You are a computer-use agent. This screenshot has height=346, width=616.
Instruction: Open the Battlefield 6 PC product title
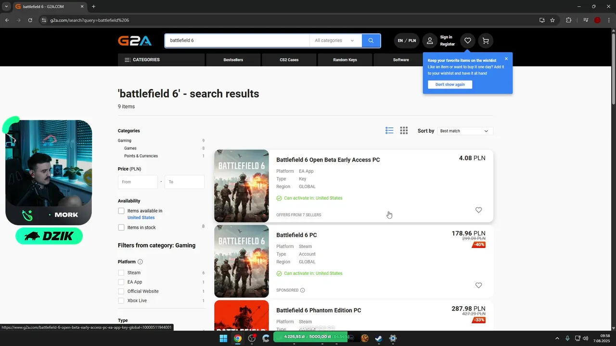click(296, 235)
